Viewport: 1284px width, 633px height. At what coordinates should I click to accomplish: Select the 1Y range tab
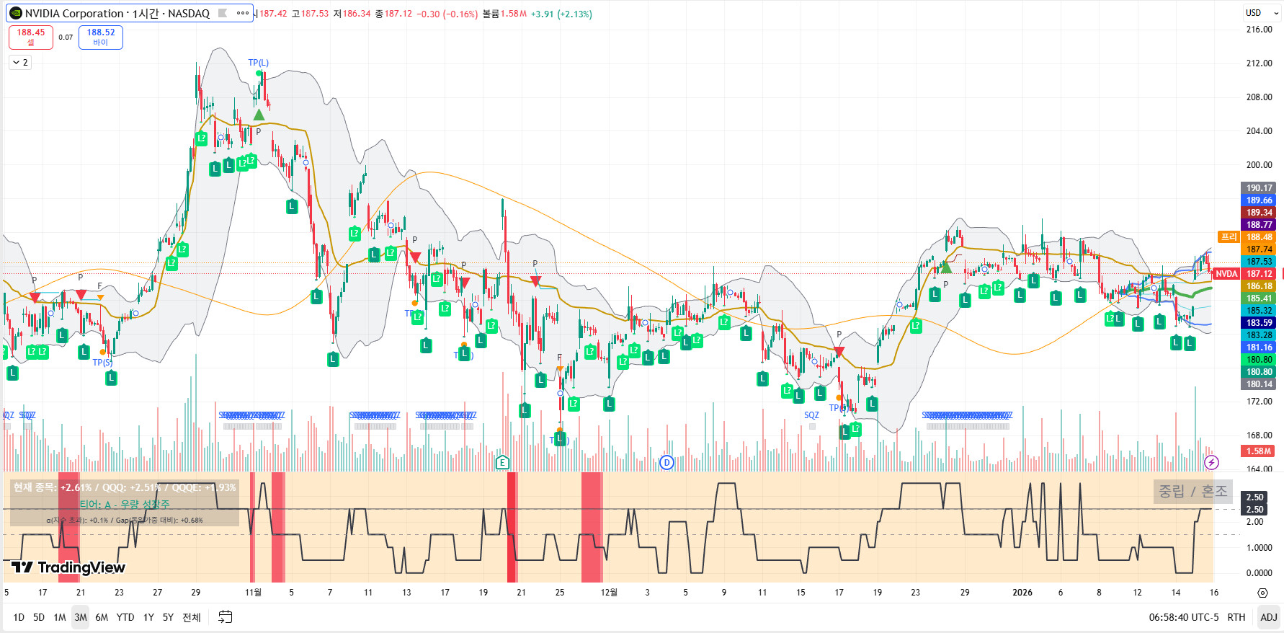click(148, 617)
